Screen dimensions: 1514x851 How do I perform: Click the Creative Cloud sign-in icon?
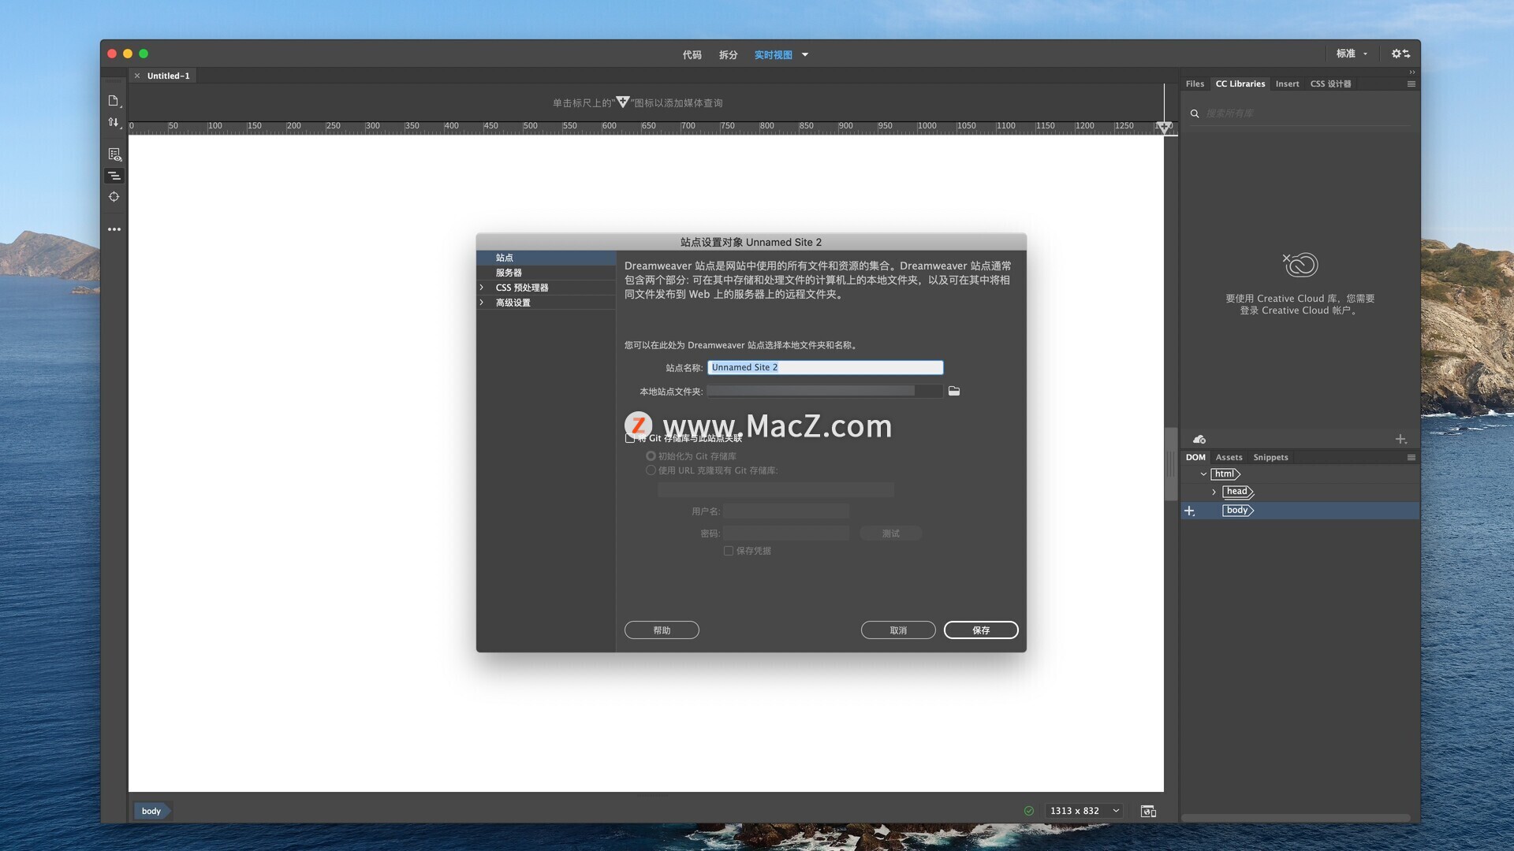[1300, 265]
